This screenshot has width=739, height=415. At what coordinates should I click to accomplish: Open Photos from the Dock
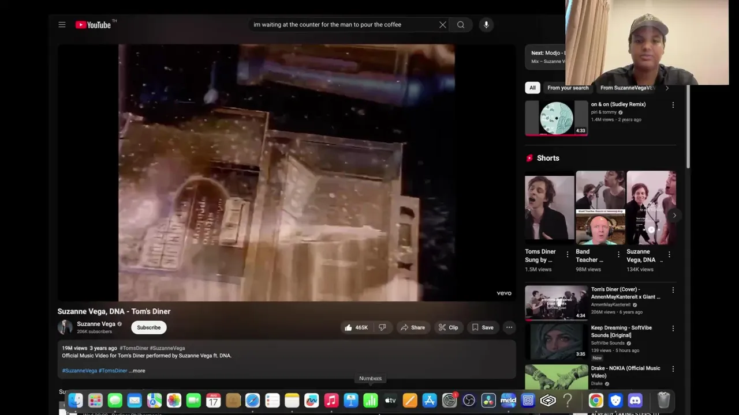coord(174,400)
